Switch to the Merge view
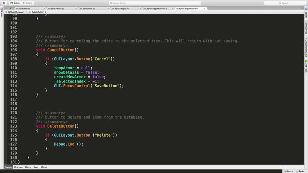 point(44,167)
